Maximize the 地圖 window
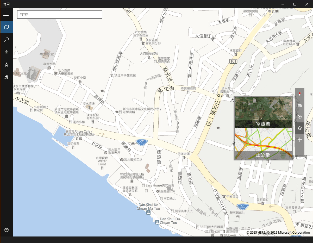This screenshot has height=243, width=313. tap(295, 4)
